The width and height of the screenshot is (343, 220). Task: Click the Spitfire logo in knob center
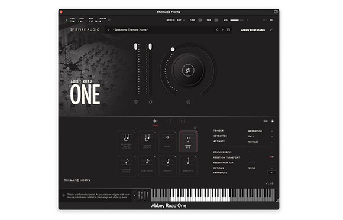click(x=188, y=70)
